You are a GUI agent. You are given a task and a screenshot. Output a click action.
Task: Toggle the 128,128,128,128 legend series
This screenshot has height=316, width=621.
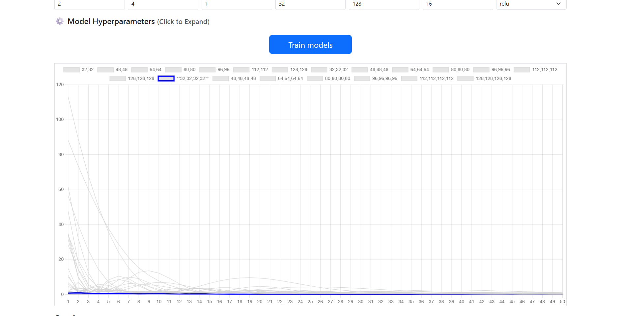(x=484, y=79)
